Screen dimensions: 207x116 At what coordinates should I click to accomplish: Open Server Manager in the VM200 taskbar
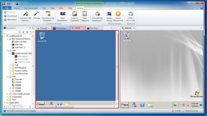pos(134,105)
